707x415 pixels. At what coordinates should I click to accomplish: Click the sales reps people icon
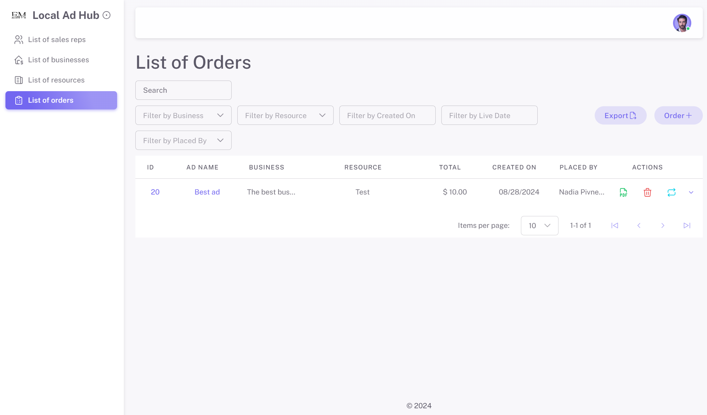(x=19, y=39)
